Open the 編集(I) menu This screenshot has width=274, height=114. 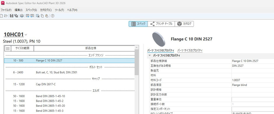click(x=19, y=10)
